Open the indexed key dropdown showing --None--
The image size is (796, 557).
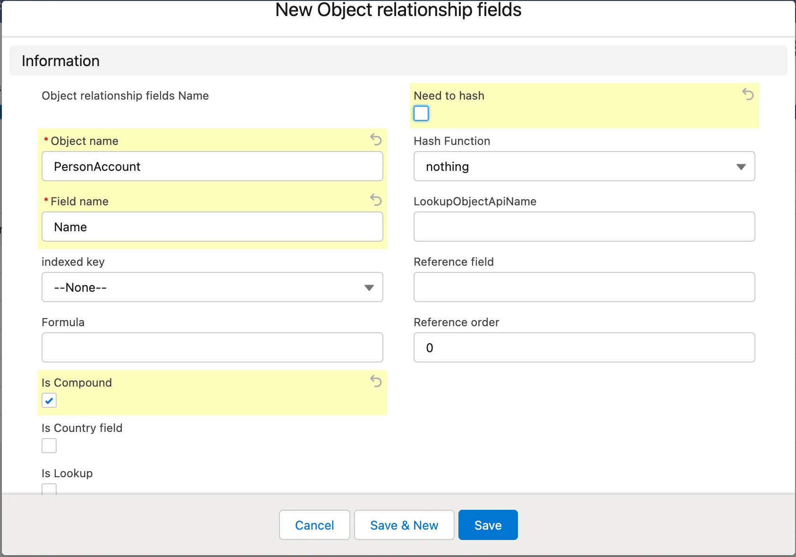(x=212, y=287)
